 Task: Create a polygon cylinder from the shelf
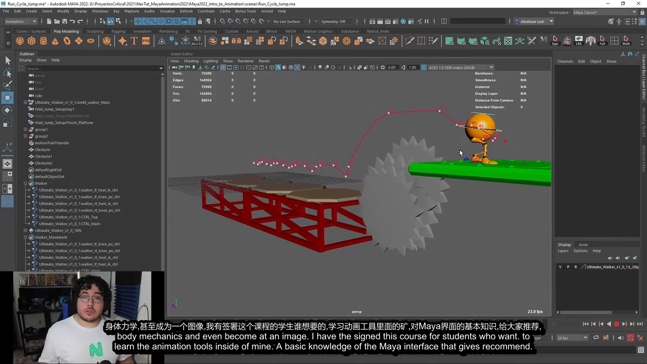click(x=43, y=41)
